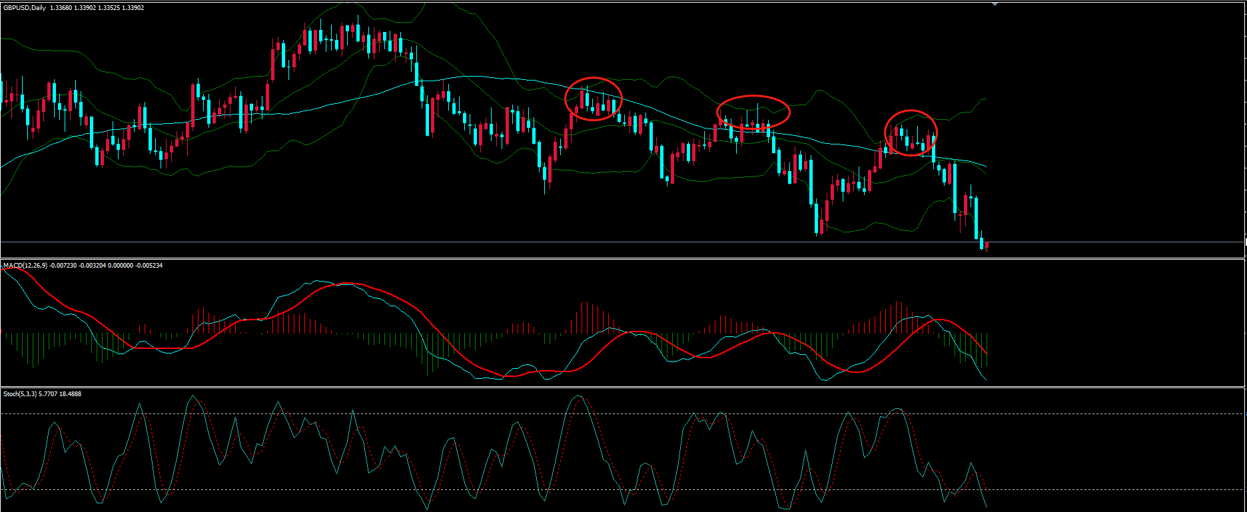Click the separator between price and MACD panes

click(600, 258)
